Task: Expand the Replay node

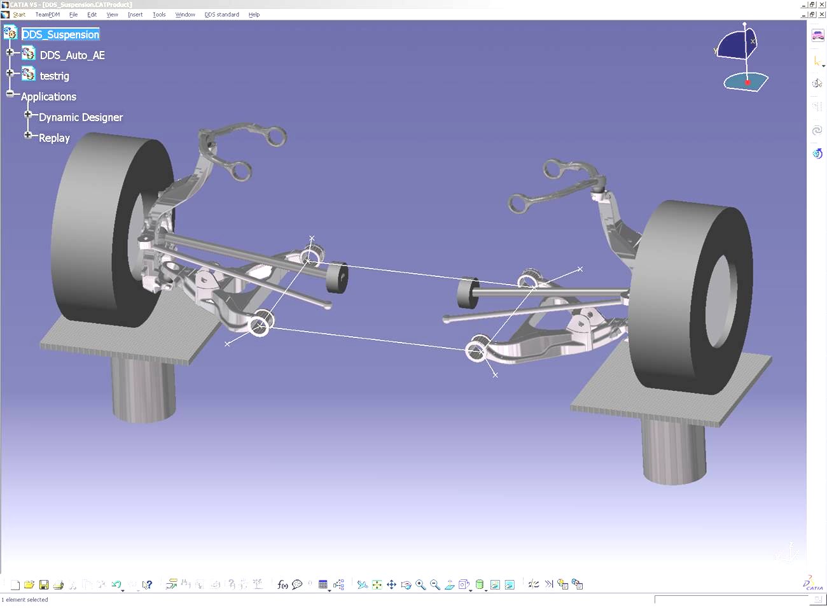Action: 28,135
